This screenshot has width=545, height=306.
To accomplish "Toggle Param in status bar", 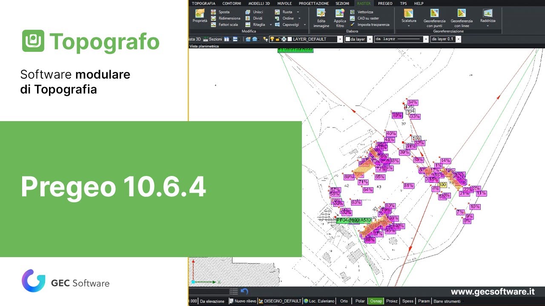I will pos(424,301).
